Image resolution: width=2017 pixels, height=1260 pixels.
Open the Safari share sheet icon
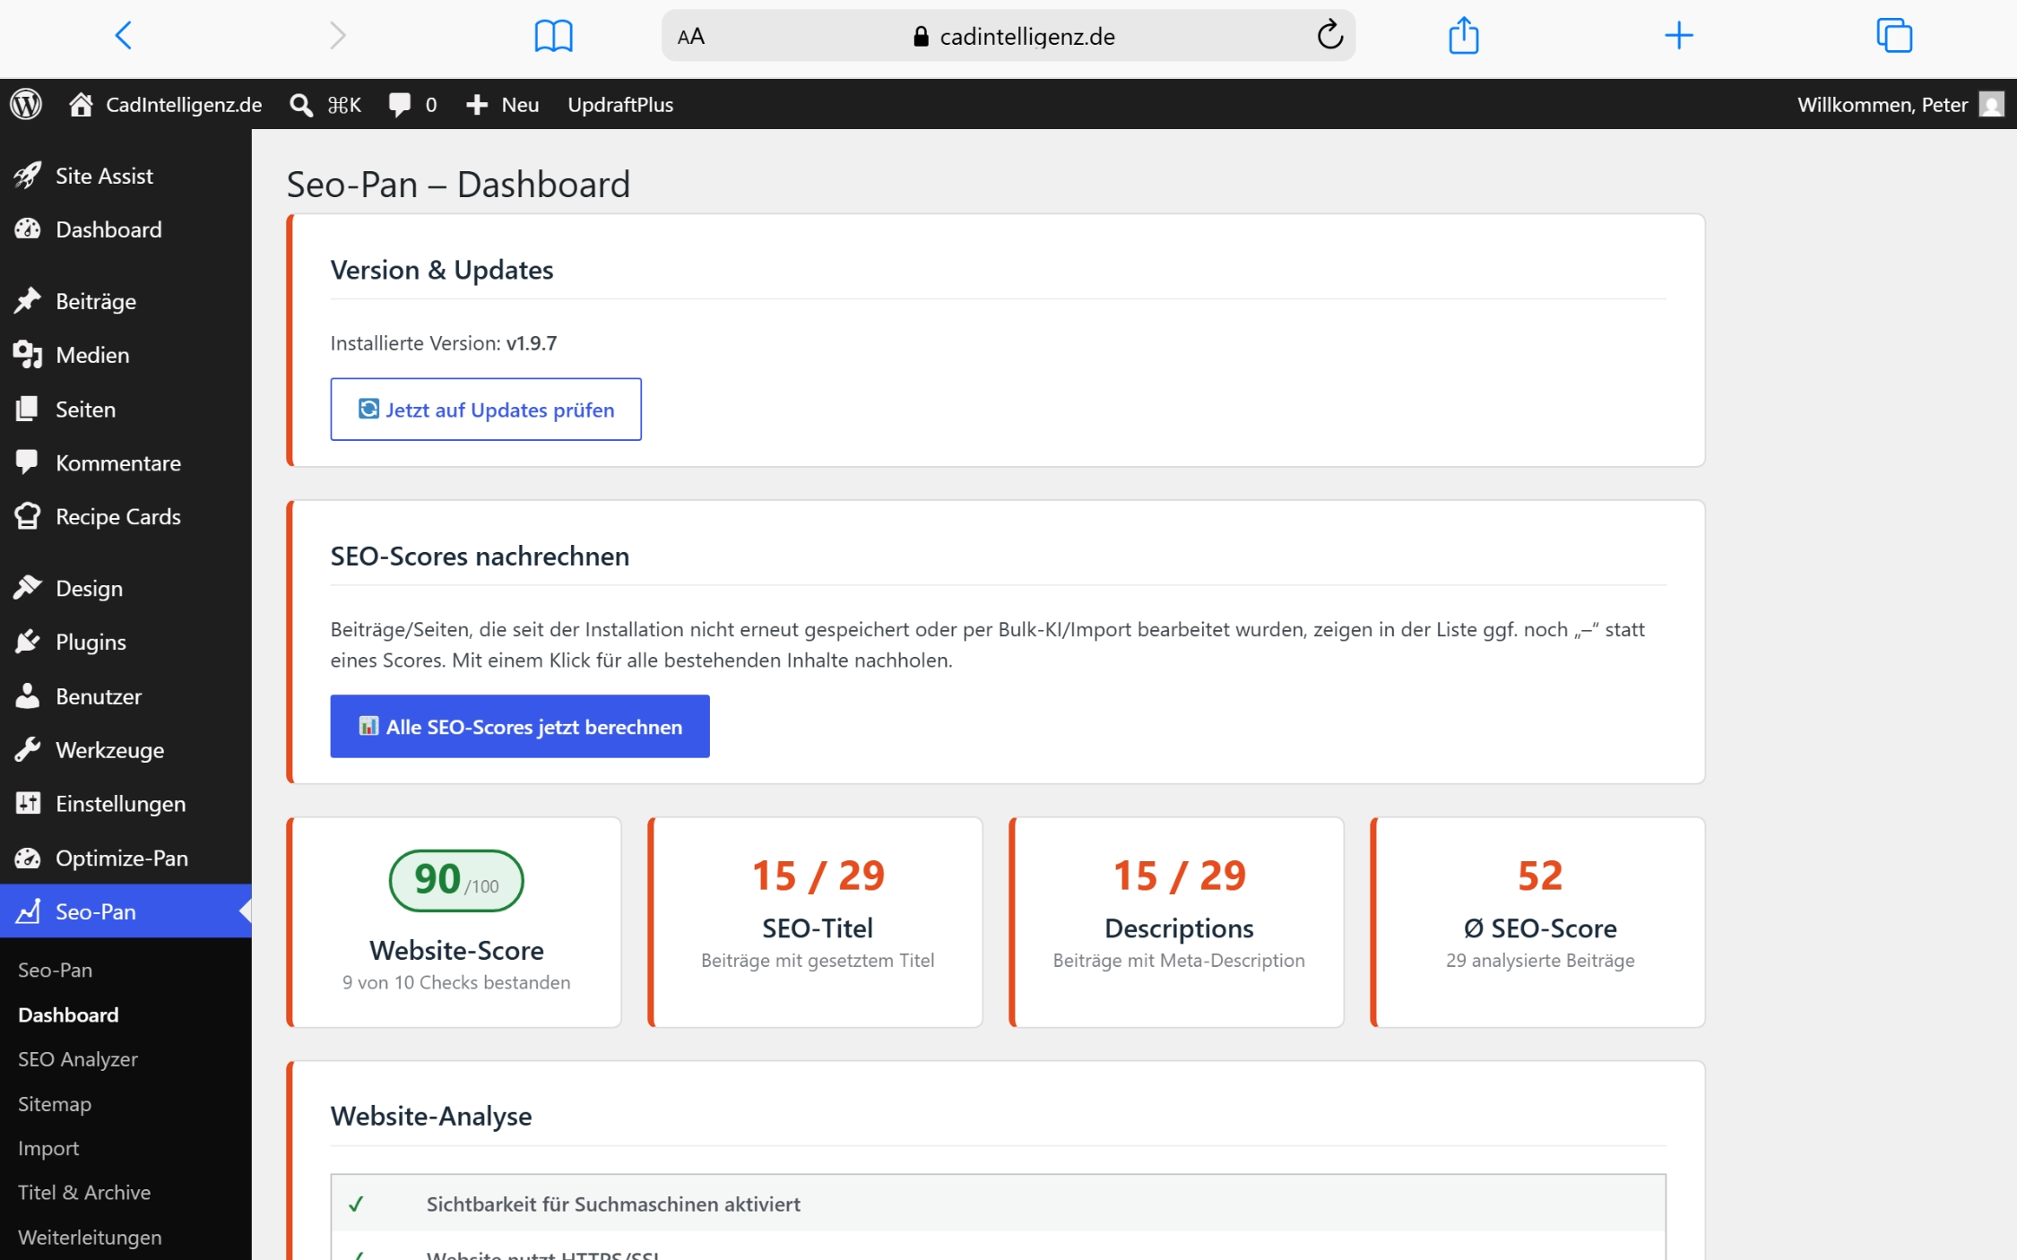pyautogui.click(x=1463, y=35)
